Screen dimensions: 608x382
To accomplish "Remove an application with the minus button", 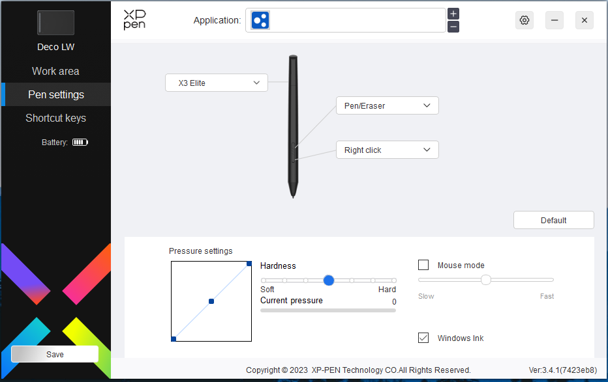I will pos(453,27).
